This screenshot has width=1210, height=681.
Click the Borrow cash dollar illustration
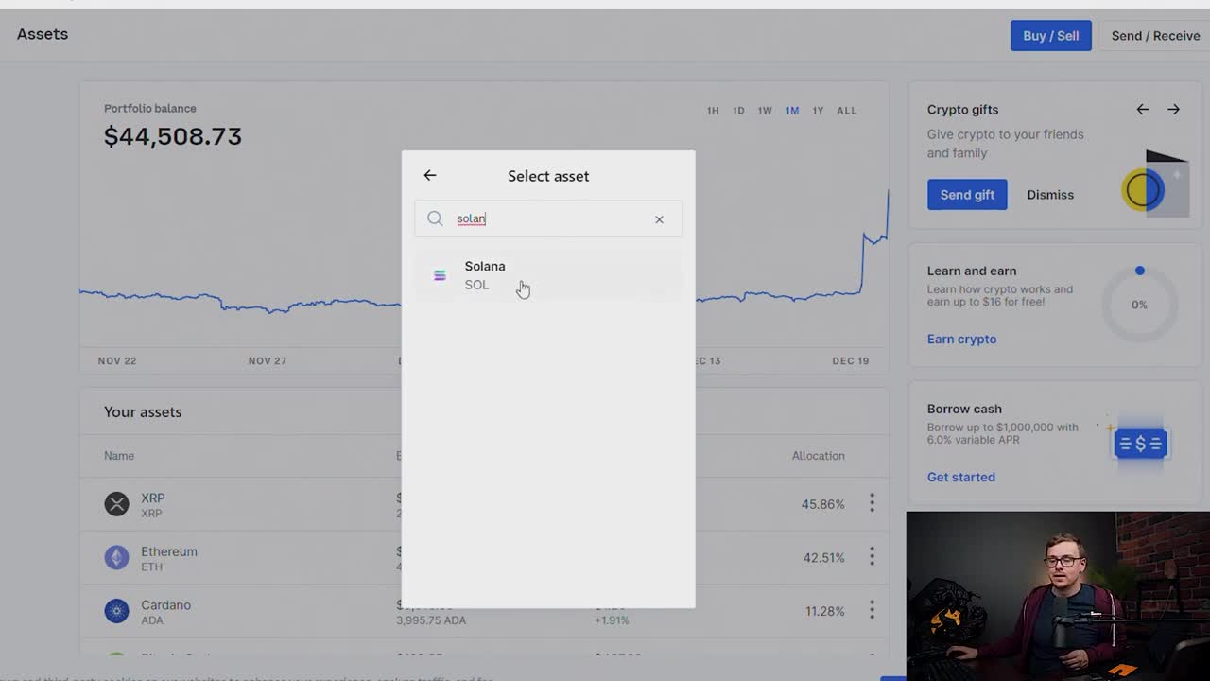tap(1139, 443)
